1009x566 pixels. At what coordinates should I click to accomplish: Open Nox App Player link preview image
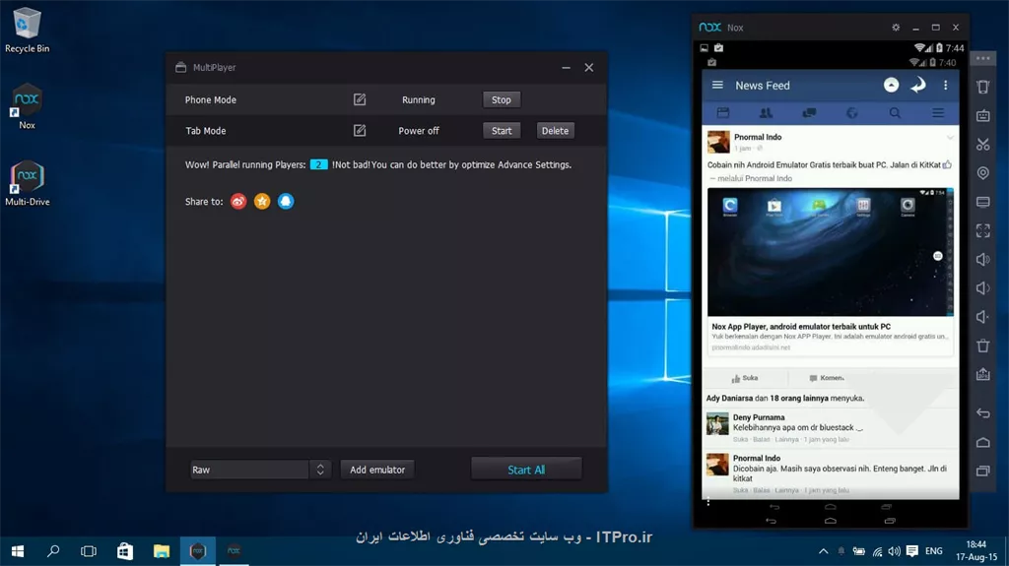point(830,251)
